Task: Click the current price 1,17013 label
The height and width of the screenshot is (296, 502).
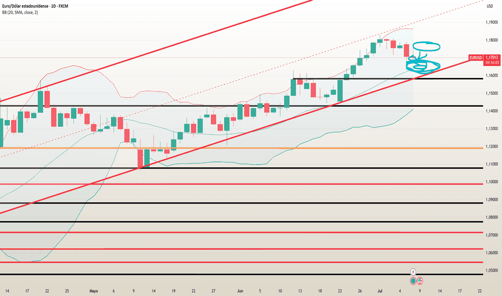Action: [492, 58]
